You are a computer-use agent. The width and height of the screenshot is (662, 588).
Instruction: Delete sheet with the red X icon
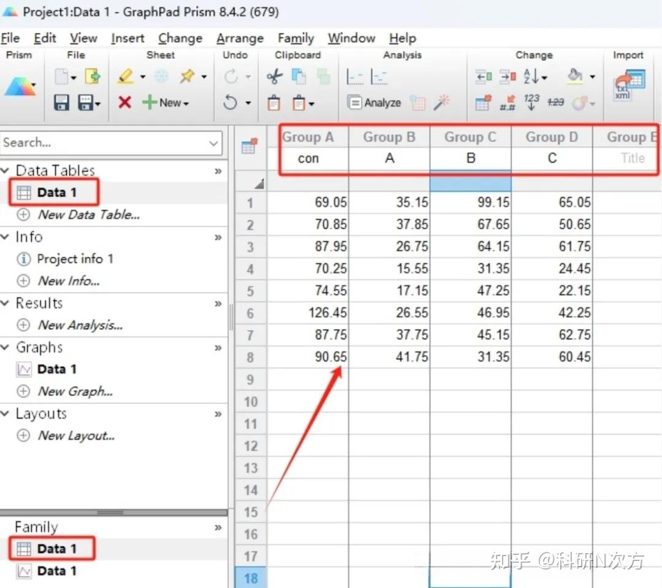click(x=124, y=102)
